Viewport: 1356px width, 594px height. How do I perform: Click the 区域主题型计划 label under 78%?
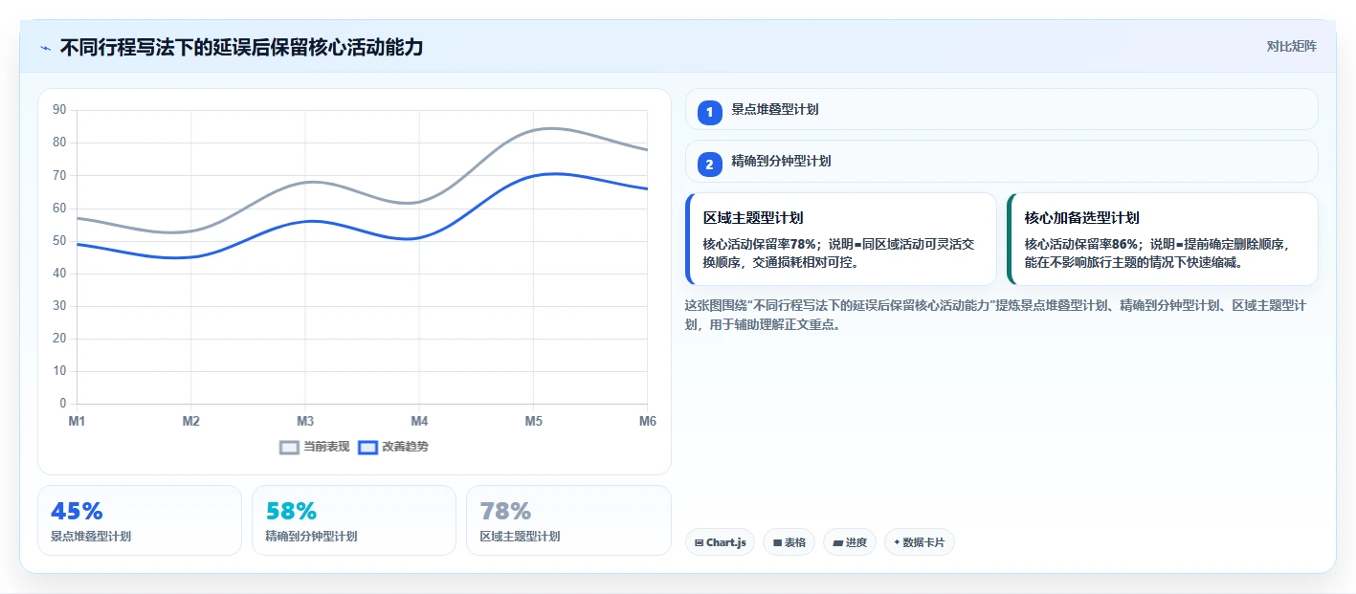[520, 537]
